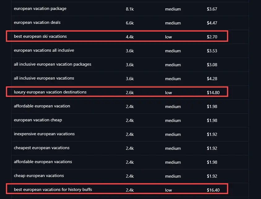
Task: Click the "low" difficulty label for ski vacations
Action: (168, 37)
